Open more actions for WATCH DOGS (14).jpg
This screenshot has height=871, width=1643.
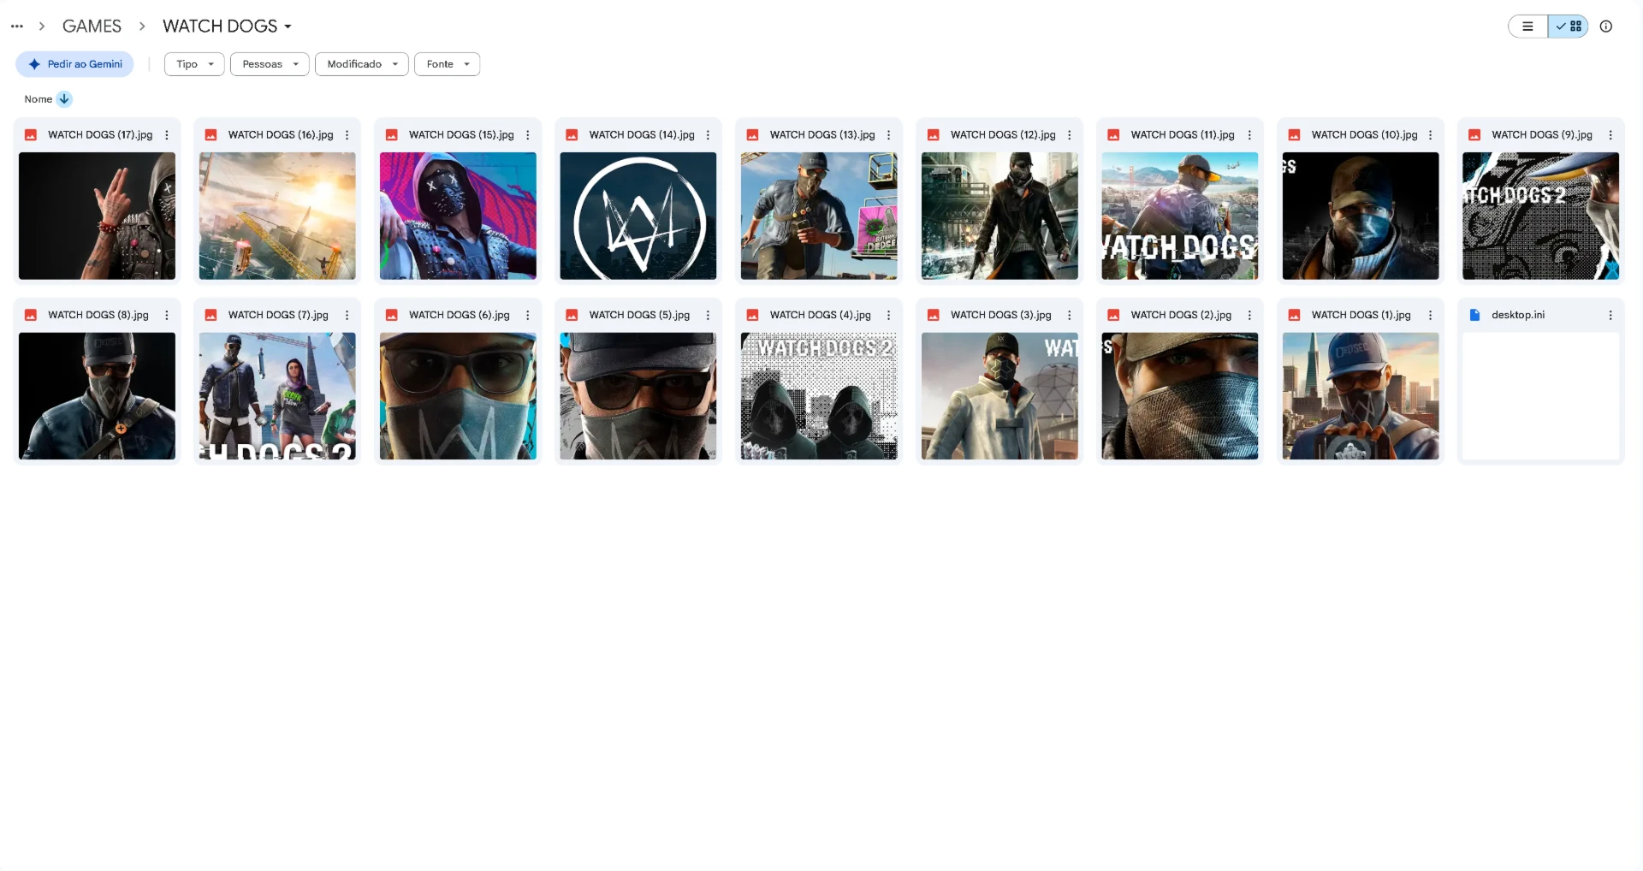708,135
